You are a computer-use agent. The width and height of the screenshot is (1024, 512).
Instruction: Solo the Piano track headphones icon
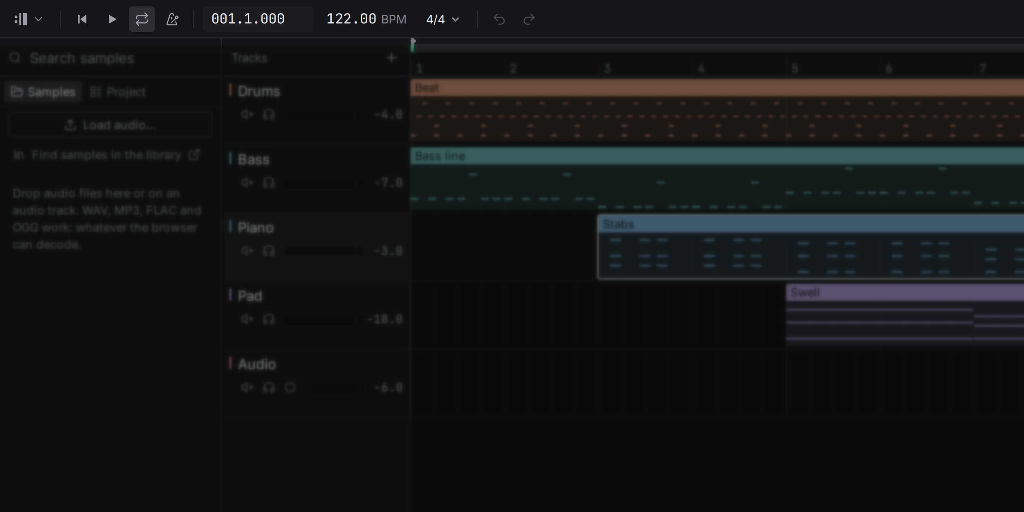(x=269, y=251)
